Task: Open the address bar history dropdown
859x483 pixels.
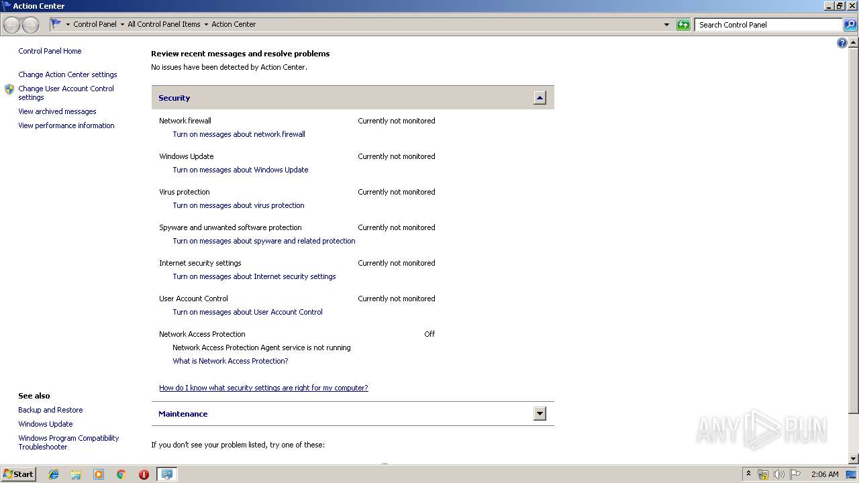Action: [666, 25]
